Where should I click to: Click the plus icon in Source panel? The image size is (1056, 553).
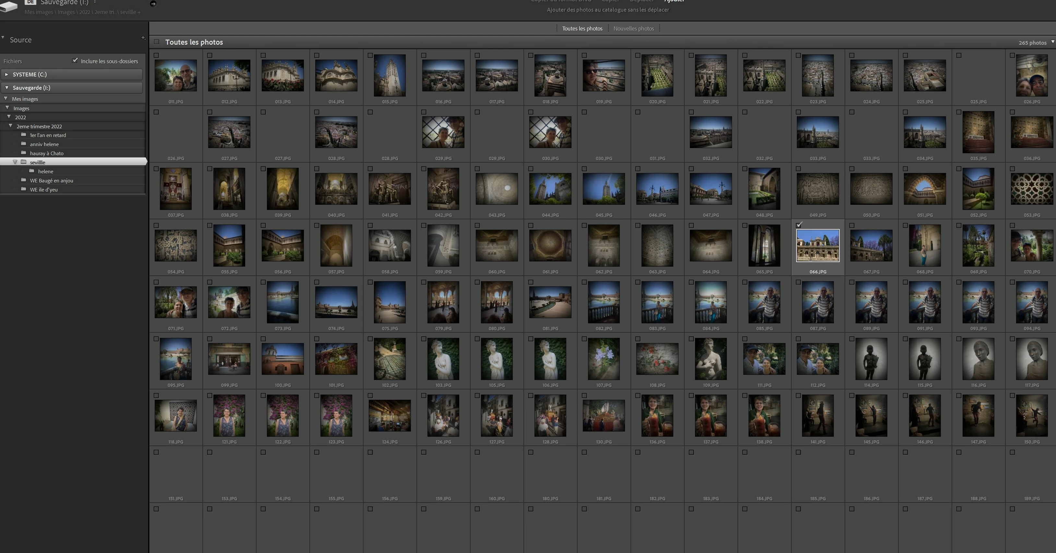[x=143, y=38]
